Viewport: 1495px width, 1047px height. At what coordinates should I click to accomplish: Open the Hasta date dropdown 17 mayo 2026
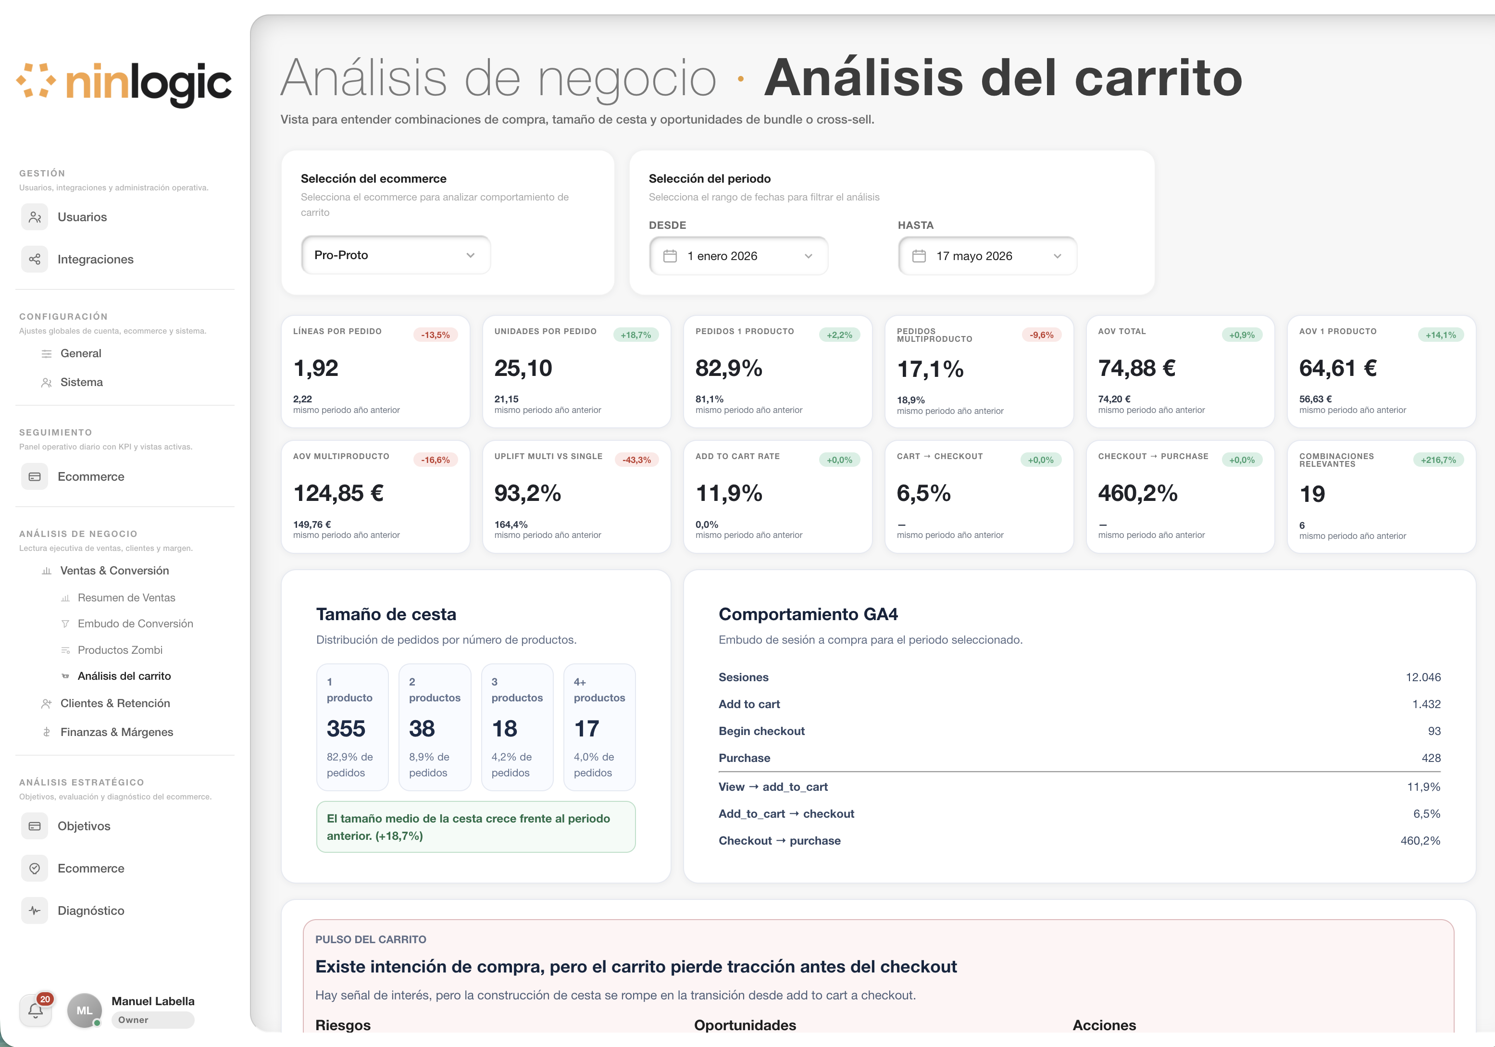click(x=987, y=256)
